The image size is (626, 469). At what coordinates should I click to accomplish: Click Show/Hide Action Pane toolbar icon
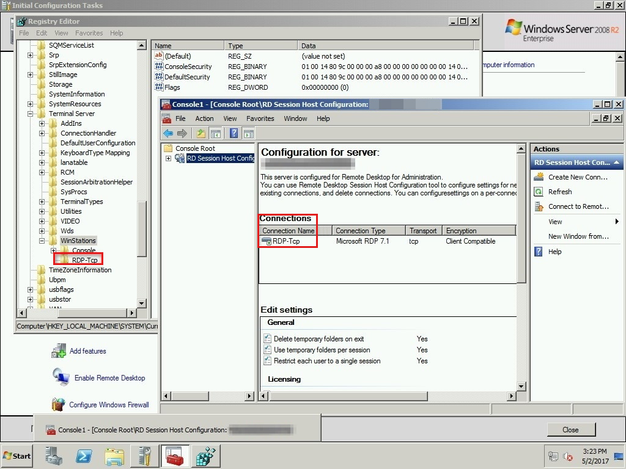pos(248,134)
